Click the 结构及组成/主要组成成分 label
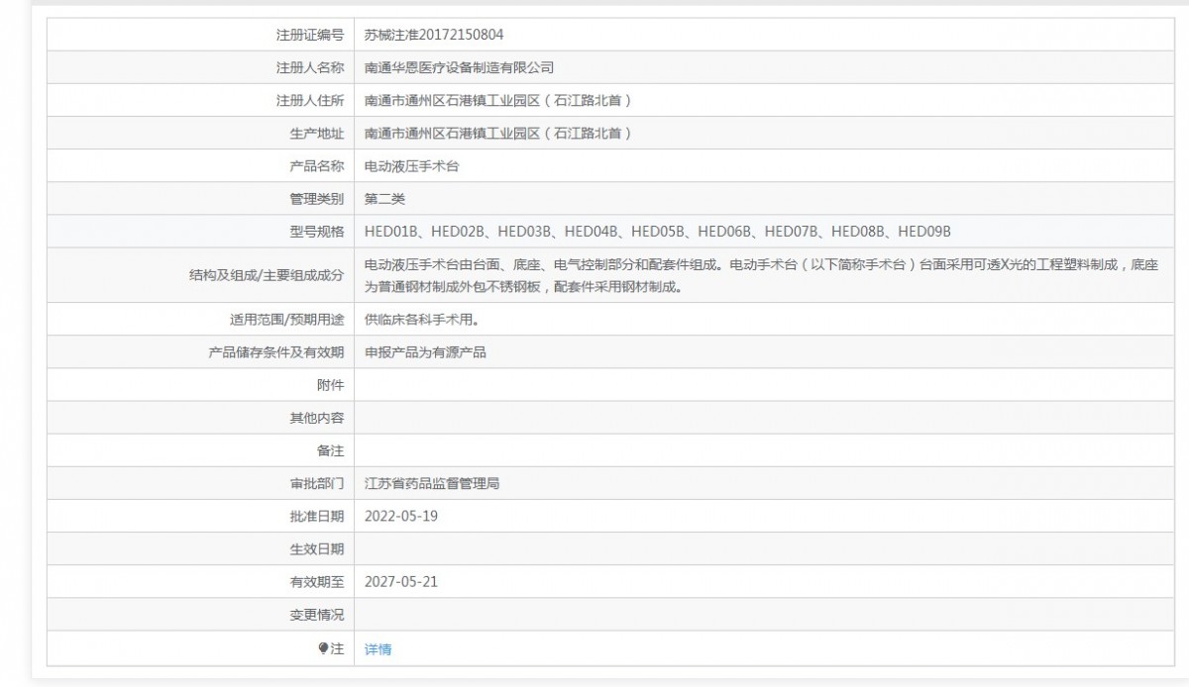 click(x=267, y=276)
